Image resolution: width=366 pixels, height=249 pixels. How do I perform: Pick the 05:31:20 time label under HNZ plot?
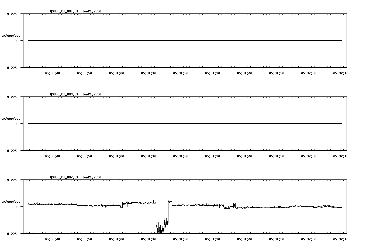click(181, 239)
